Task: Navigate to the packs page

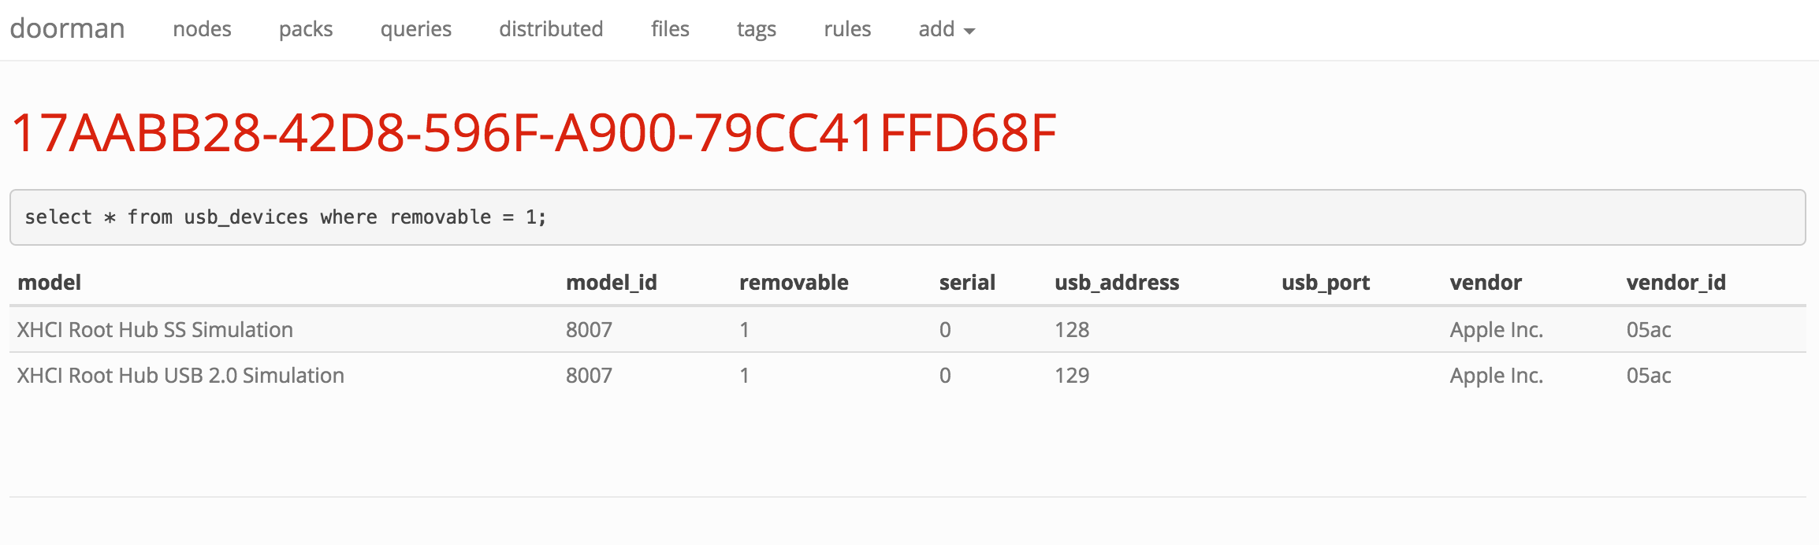Action: coord(306,29)
